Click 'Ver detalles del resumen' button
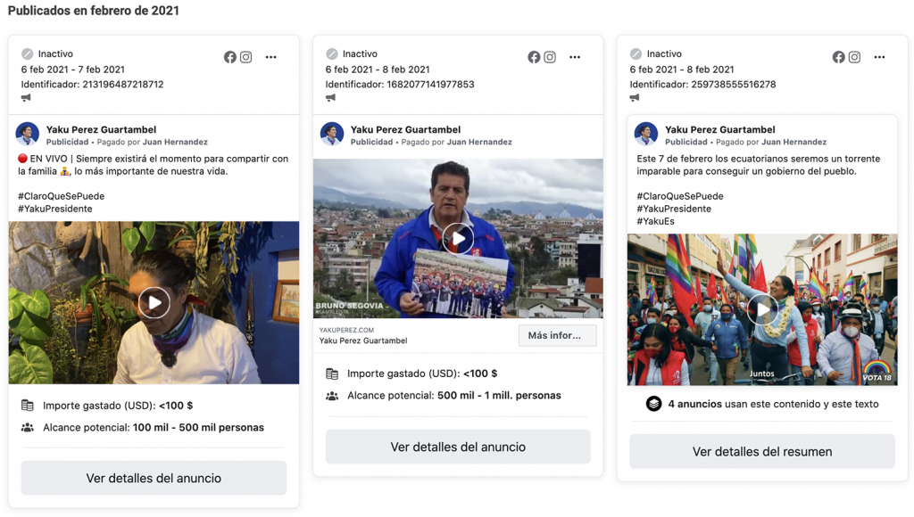The height and width of the screenshot is (517, 914). (761, 451)
